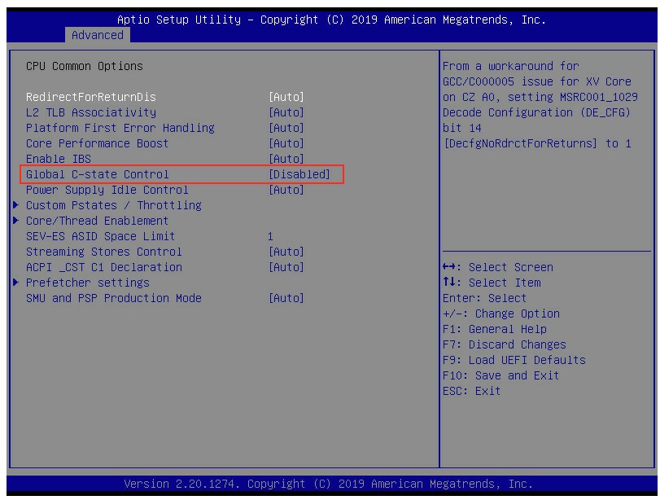Click F10: Save and Exit hint
This screenshot has height=500, width=660.
click(x=500, y=375)
